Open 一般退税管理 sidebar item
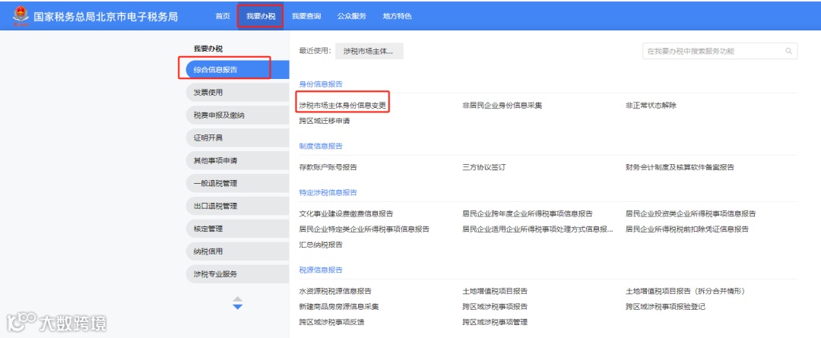The image size is (821, 338). (238, 183)
